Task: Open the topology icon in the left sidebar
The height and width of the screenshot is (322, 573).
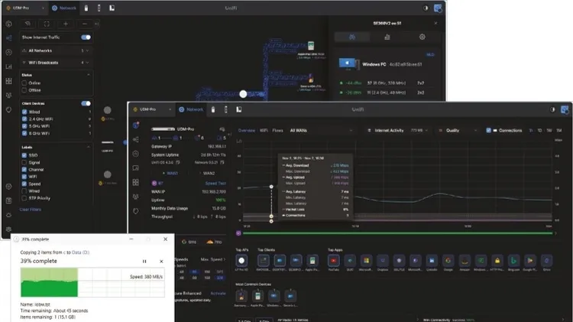Action: (x=9, y=37)
